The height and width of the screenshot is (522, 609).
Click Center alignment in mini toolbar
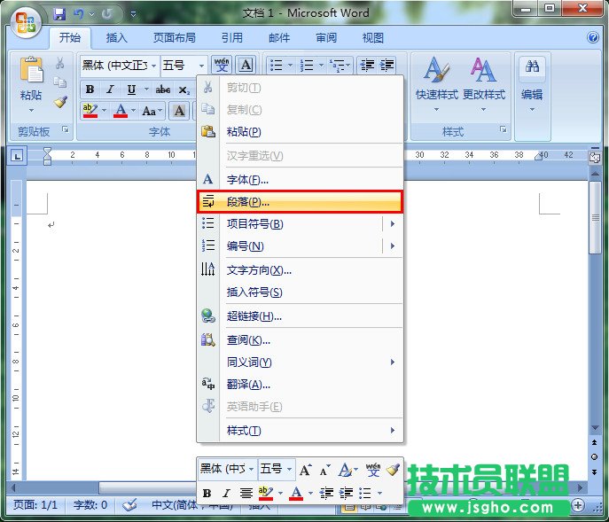pyautogui.click(x=246, y=494)
